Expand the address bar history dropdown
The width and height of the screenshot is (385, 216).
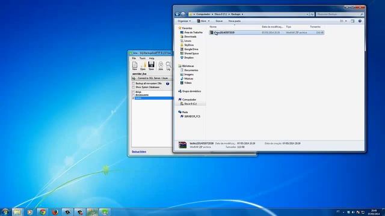[307, 14]
